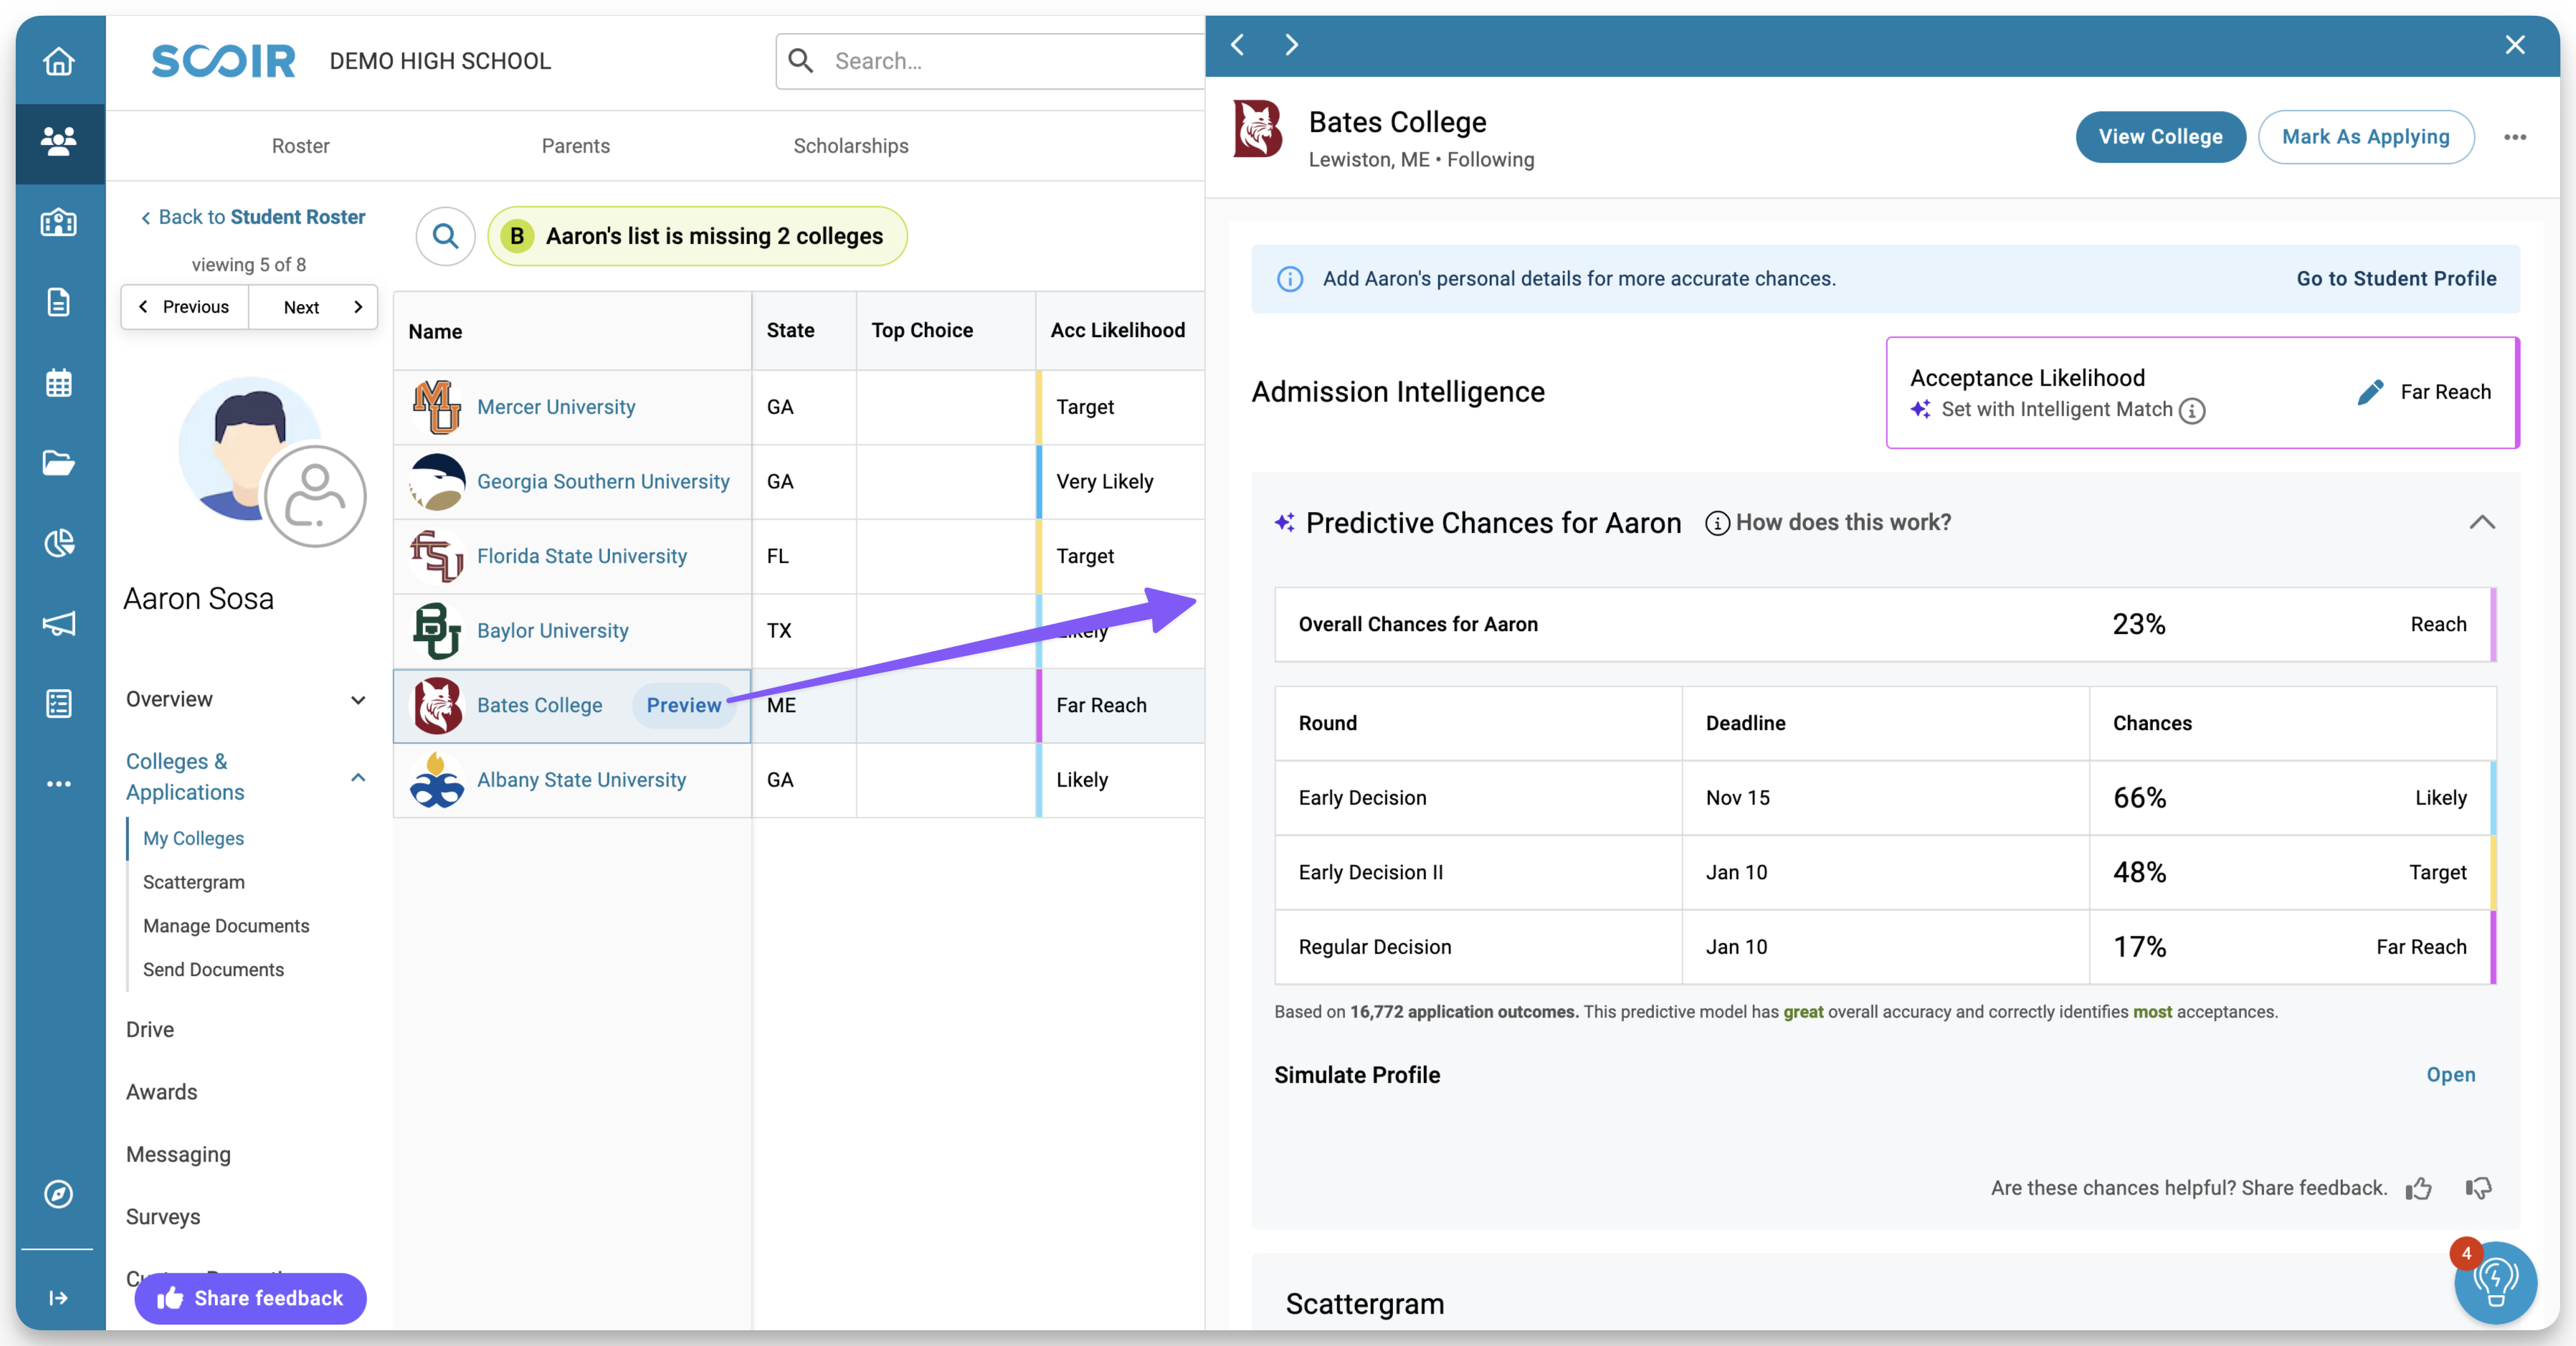Image resolution: width=2576 pixels, height=1346 pixels.
Task: Open the school building icon in sidebar
Action: (58, 222)
